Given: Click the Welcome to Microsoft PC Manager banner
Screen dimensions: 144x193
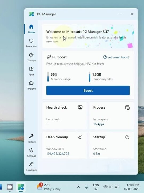Looking at the screenshot, I should (x=88, y=36).
